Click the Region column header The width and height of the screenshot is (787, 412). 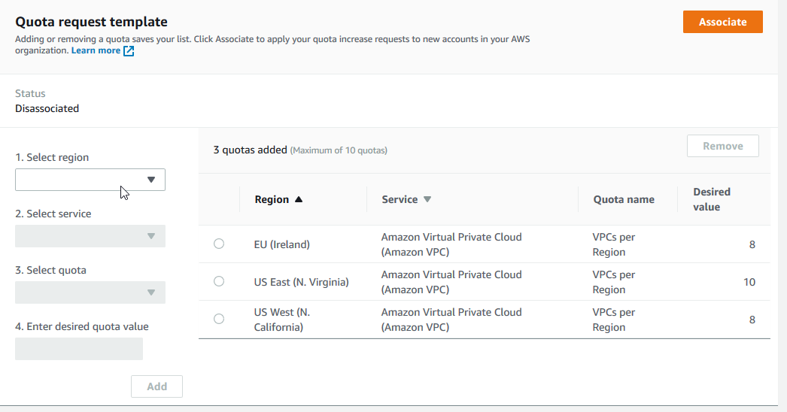click(272, 199)
